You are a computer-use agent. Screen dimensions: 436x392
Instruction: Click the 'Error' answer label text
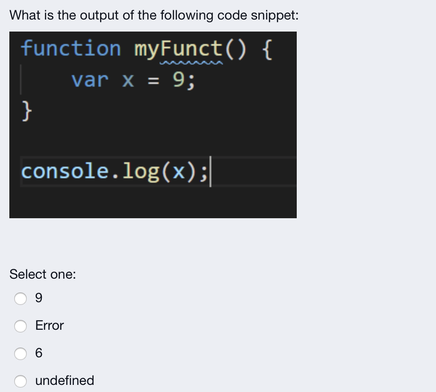49,326
